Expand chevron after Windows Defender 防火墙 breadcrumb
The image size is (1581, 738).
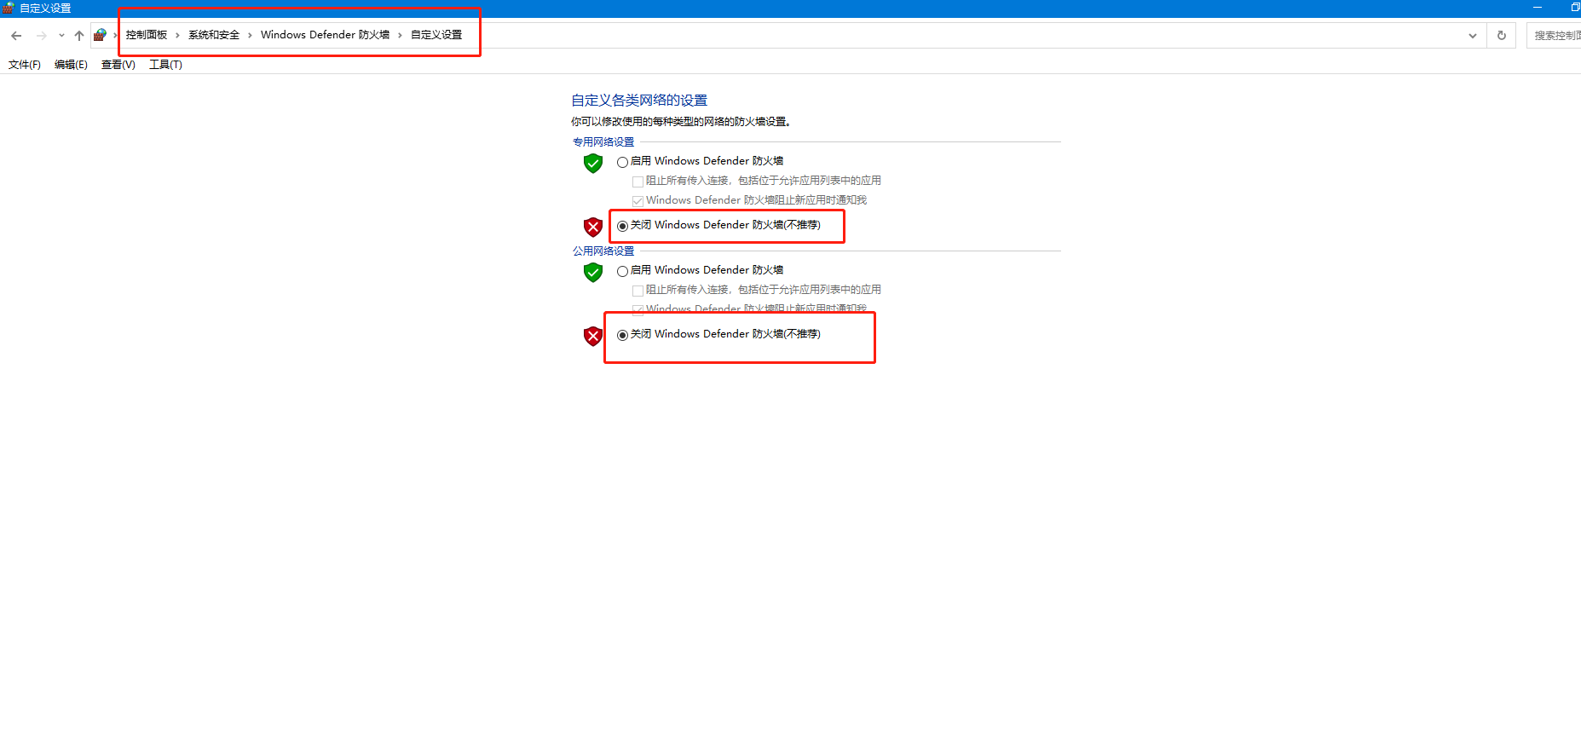tap(400, 35)
